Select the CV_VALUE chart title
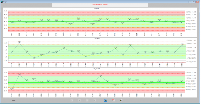 [97, 69]
